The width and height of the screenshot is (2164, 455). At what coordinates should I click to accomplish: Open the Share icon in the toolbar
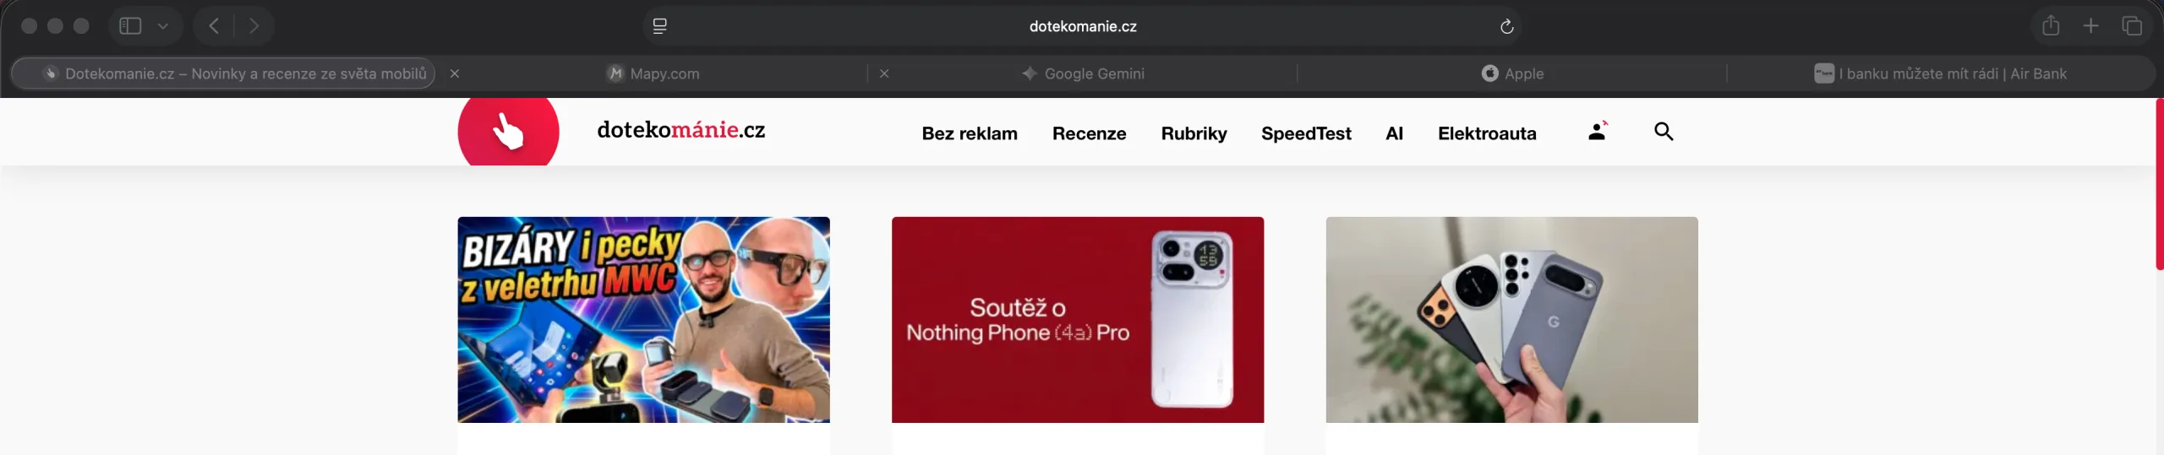point(2051,25)
